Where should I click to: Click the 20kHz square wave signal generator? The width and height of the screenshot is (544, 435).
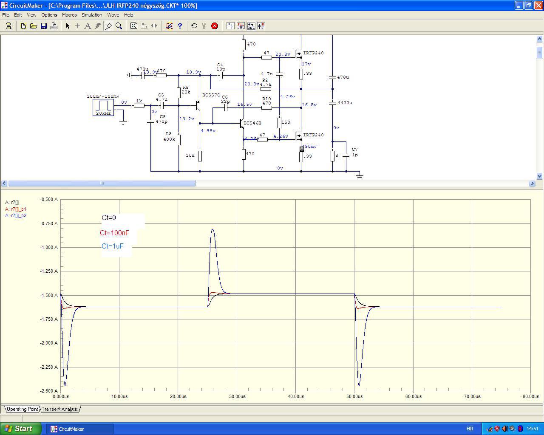(103, 107)
